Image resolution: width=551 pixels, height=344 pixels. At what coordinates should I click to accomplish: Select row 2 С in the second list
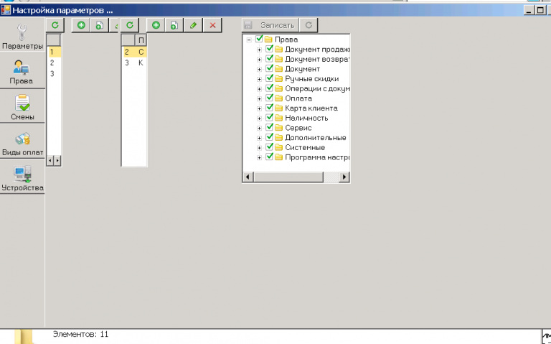134,52
